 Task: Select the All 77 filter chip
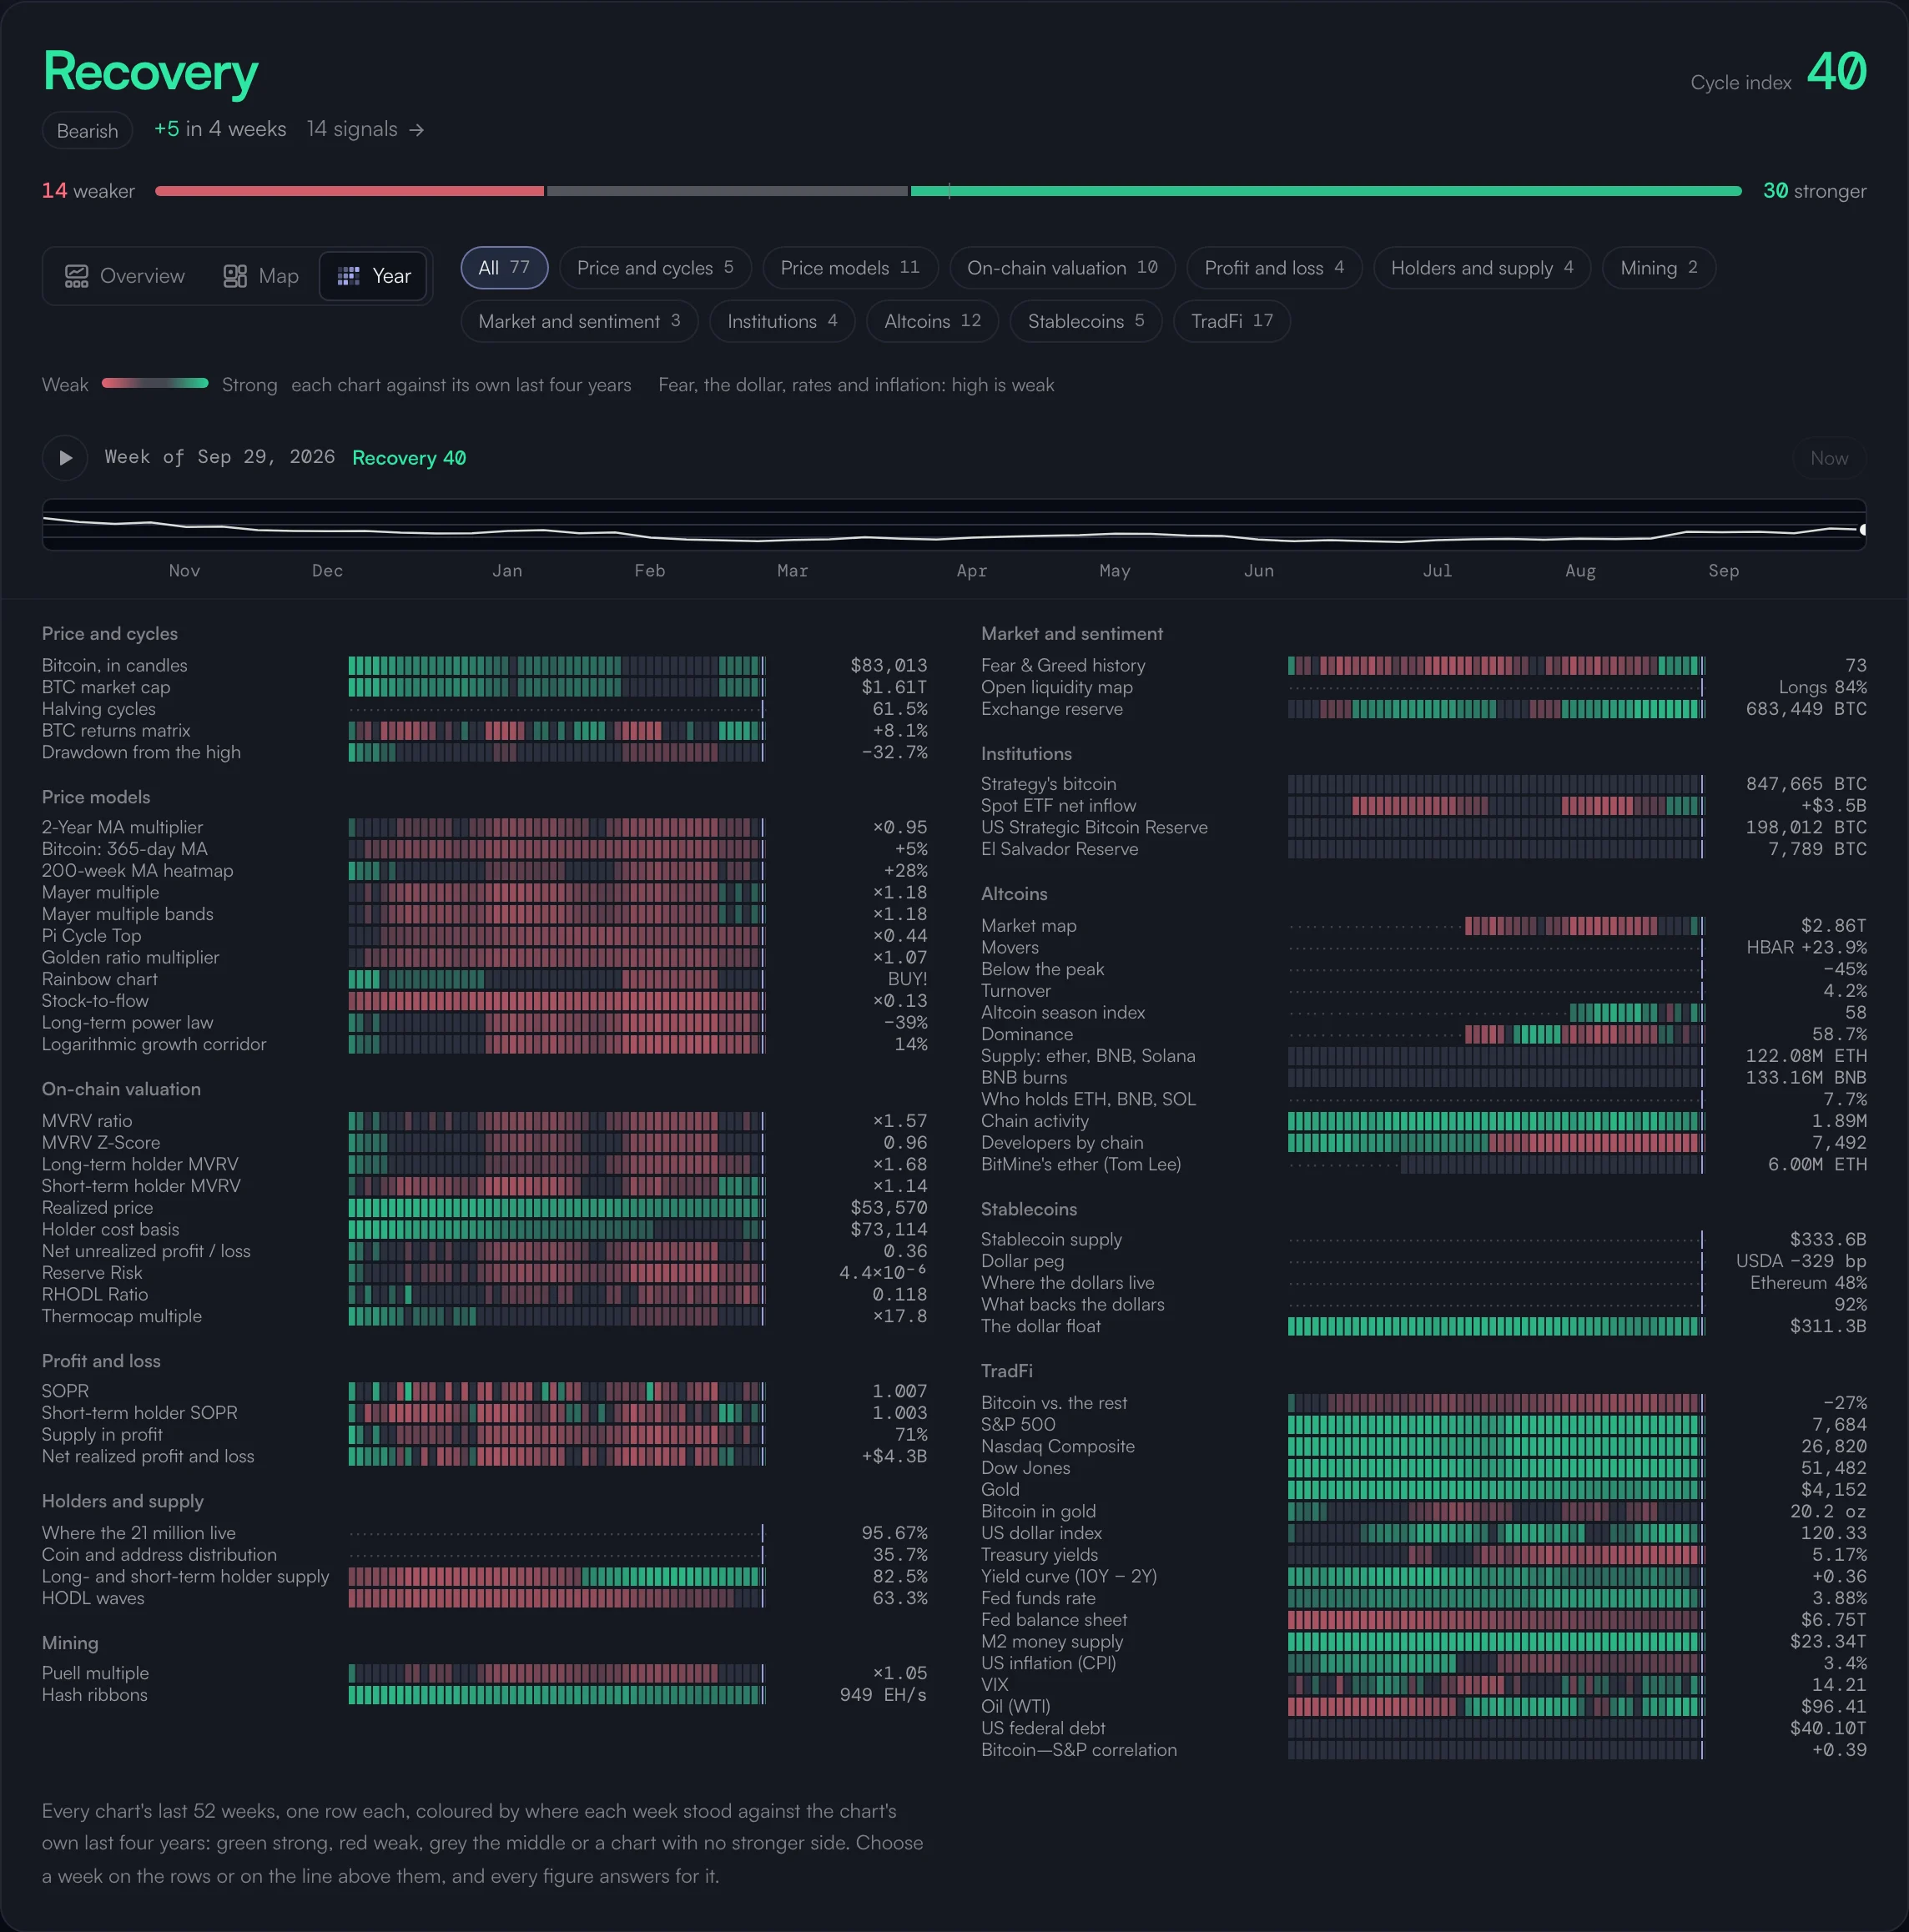(x=504, y=268)
